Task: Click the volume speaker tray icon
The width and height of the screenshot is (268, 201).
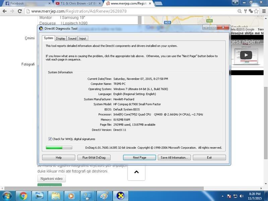Action: point(242,196)
